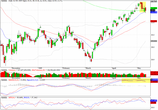Image resolution: width=158 pixels, height=110 pixels.
Task: Select the blue 0.535939 signal value label
Action: point(154,80)
